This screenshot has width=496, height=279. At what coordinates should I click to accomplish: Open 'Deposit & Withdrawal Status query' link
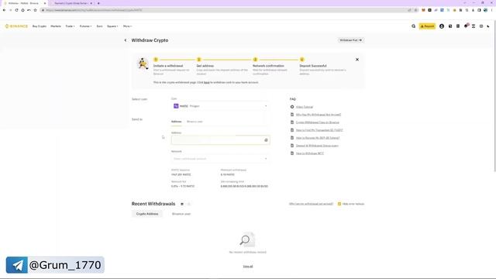click(x=317, y=146)
